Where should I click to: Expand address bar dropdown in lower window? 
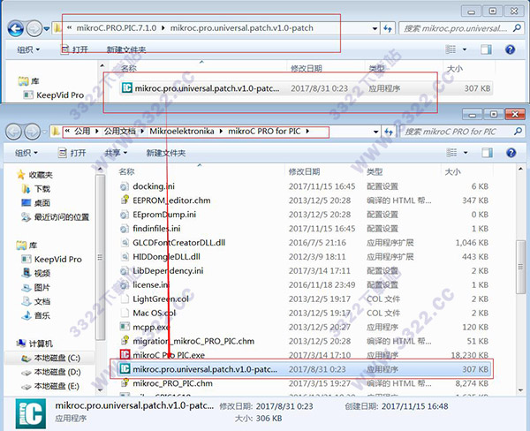point(375,132)
